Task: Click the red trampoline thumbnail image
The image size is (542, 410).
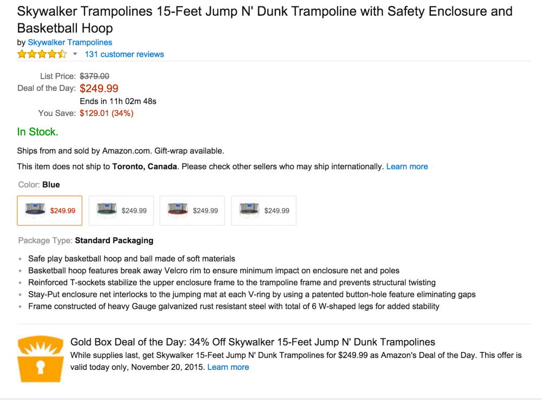Action: point(178,210)
